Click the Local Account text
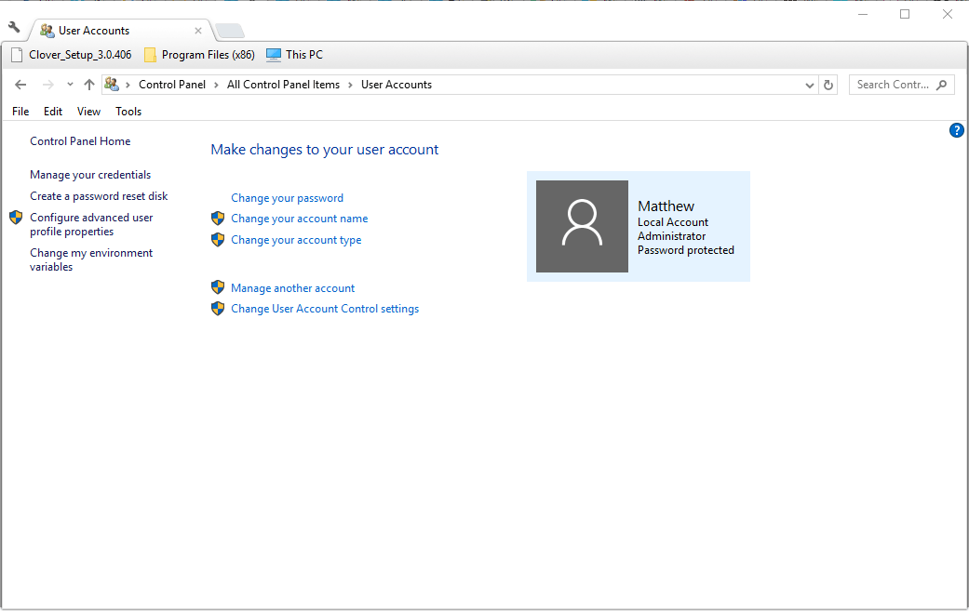The height and width of the screenshot is (611, 969). pyautogui.click(x=673, y=222)
